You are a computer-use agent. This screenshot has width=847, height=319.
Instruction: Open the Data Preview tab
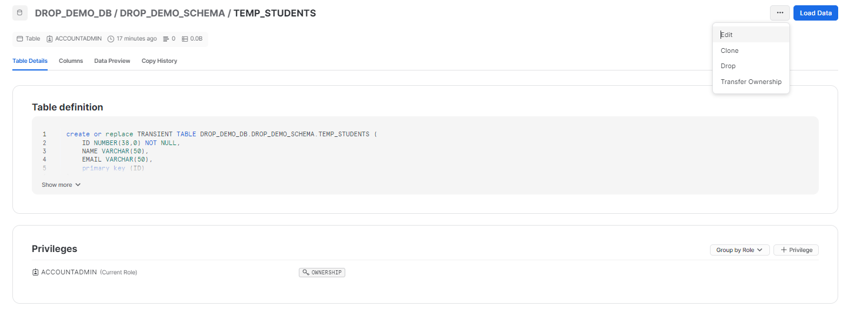112,61
